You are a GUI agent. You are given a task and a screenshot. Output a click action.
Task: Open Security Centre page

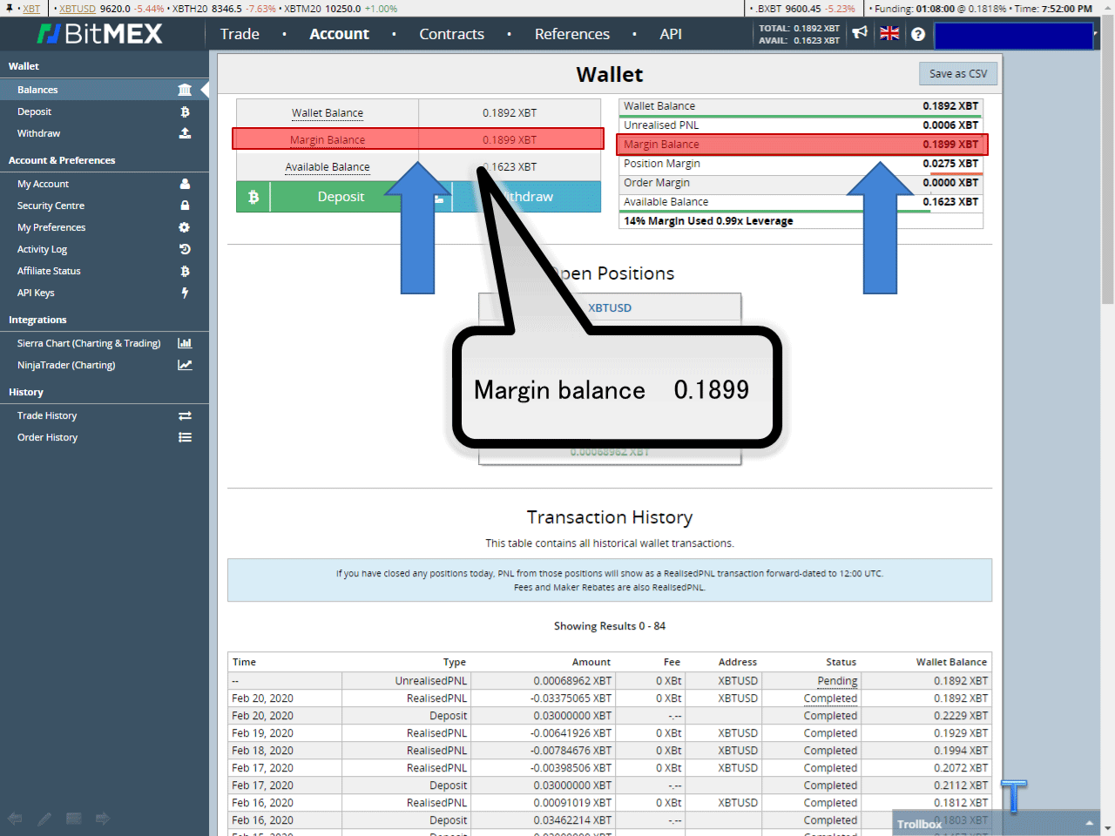(x=51, y=206)
